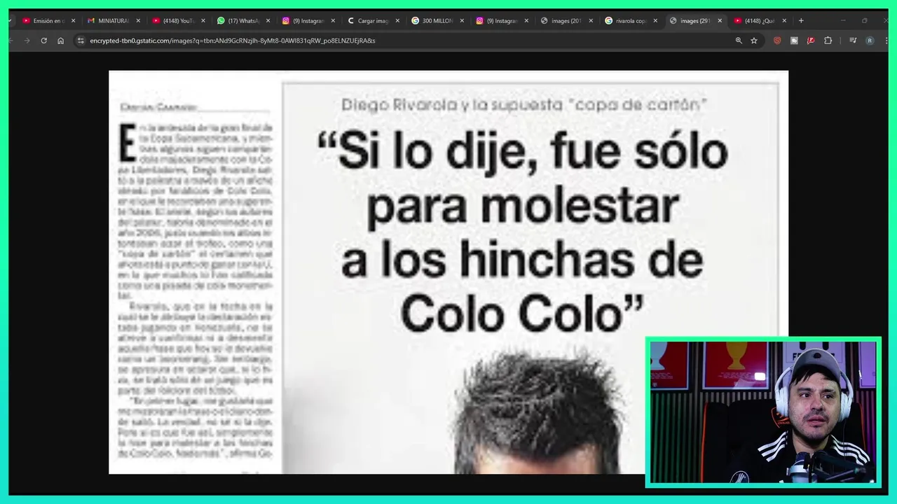Open a new browser tab

(801, 21)
